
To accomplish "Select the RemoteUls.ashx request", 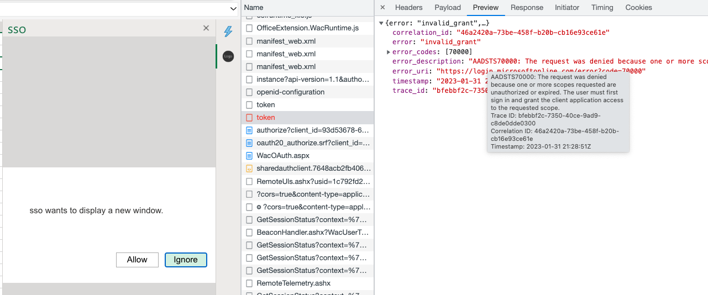I will click(308, 181).
